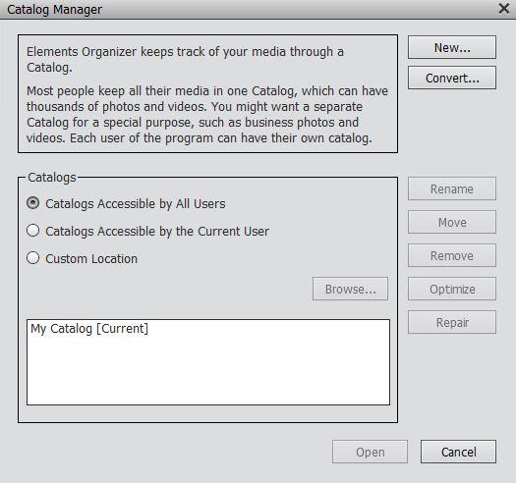Click the Remove button
Viewport: 516px width, 483px height.
(452, 255)
